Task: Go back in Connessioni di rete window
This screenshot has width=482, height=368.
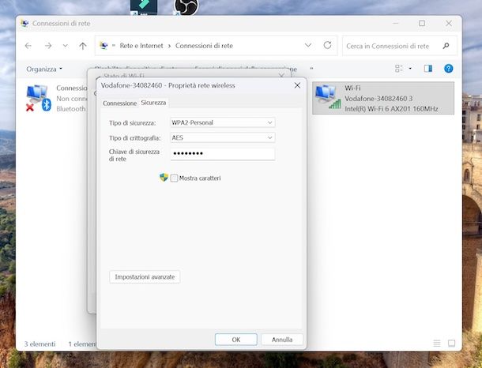Action: (28, 46)
